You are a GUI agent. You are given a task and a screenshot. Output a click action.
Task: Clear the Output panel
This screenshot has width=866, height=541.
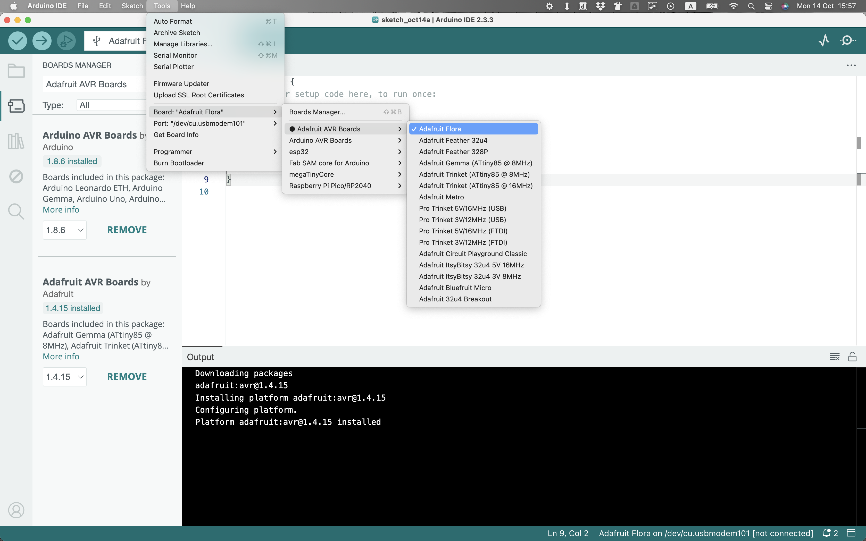[835, 357]
